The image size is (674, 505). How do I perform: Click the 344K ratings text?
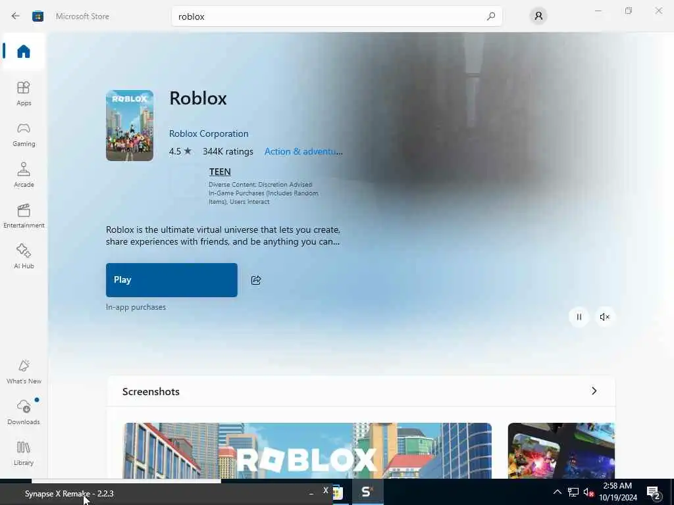pyautogui.click(x=228, y=152)
